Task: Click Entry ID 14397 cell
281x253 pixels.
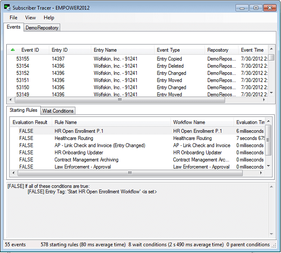Action: [x=58, y=59]
